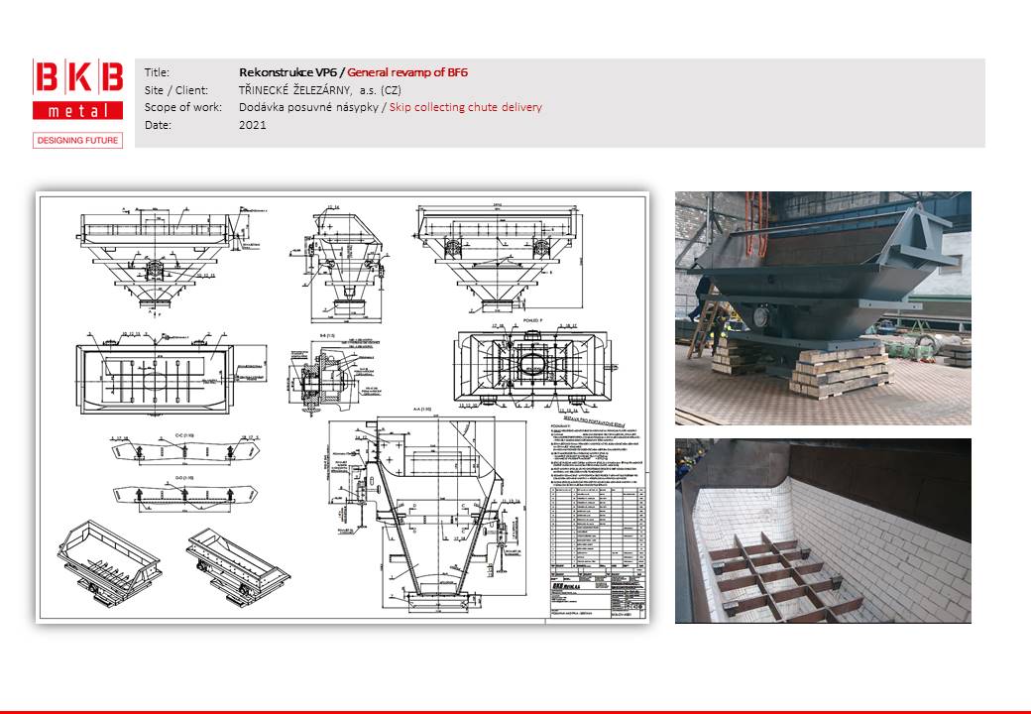Click the top-left front elevation view
The height and width of the screenshot is (714, 1031).
click(159, 253)
